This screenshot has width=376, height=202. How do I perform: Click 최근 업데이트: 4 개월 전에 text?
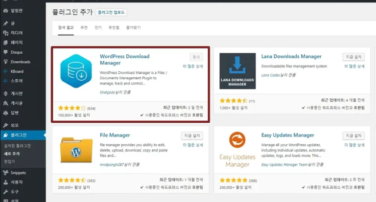343,100
